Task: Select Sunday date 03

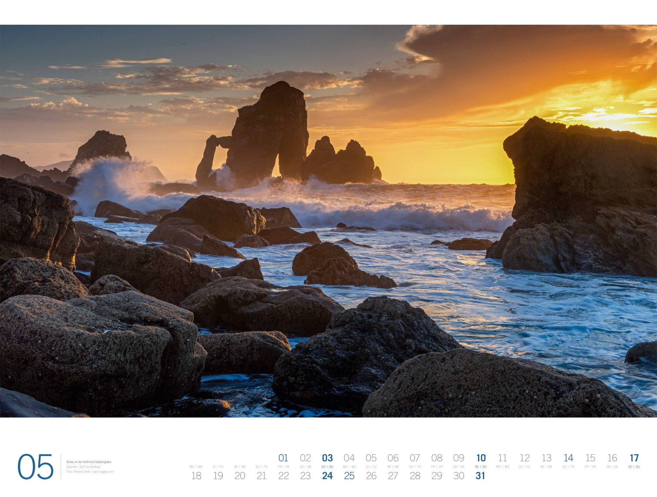Action: click(327, 458)
